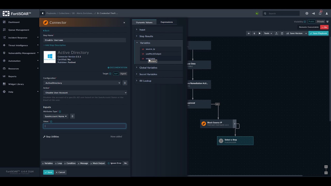Close the Connector panel

pos(124,23)
